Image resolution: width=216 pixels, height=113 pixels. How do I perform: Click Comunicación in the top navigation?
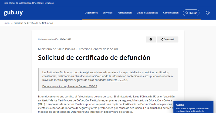coord(171,13)
